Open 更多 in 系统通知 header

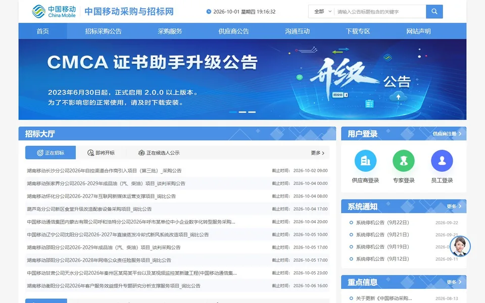[x=454, y=206]
